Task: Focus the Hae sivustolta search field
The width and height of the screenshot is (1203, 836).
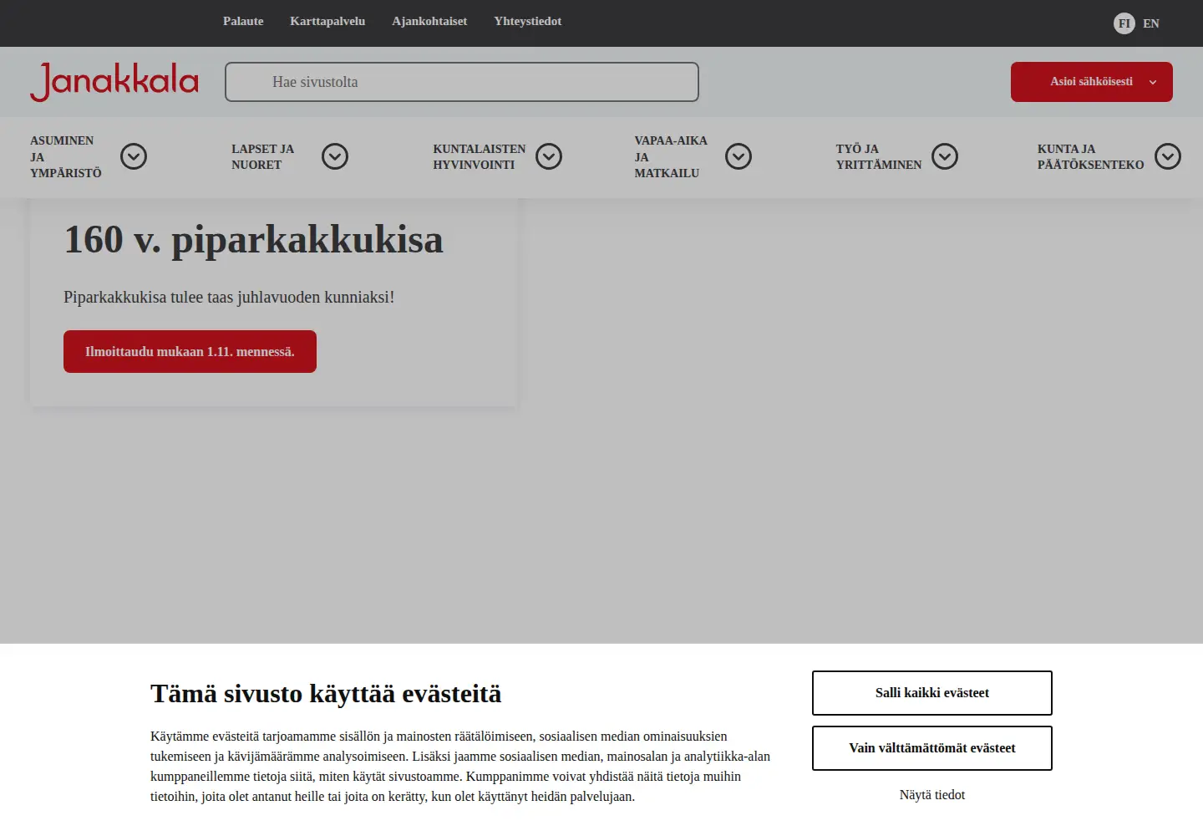Action: point(462,82)
